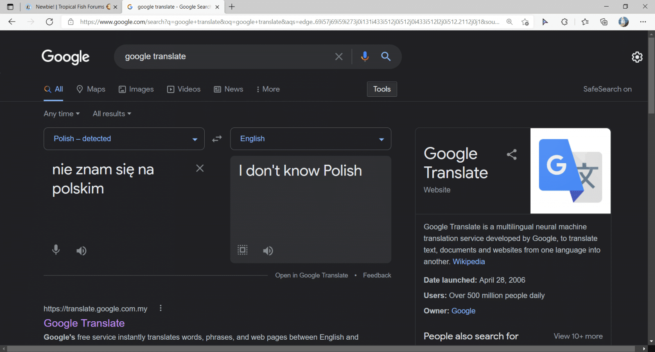Copy the translation result
655x352 pixels.
[x=243, y=250]
